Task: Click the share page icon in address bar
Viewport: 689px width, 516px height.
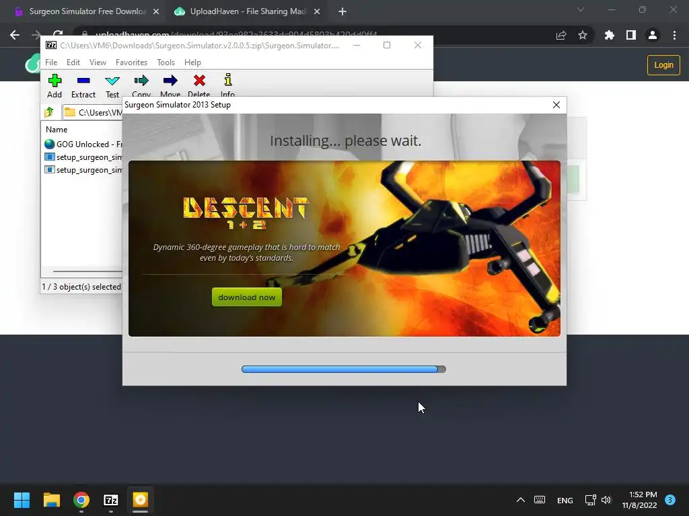Action: tap(561, 35)
